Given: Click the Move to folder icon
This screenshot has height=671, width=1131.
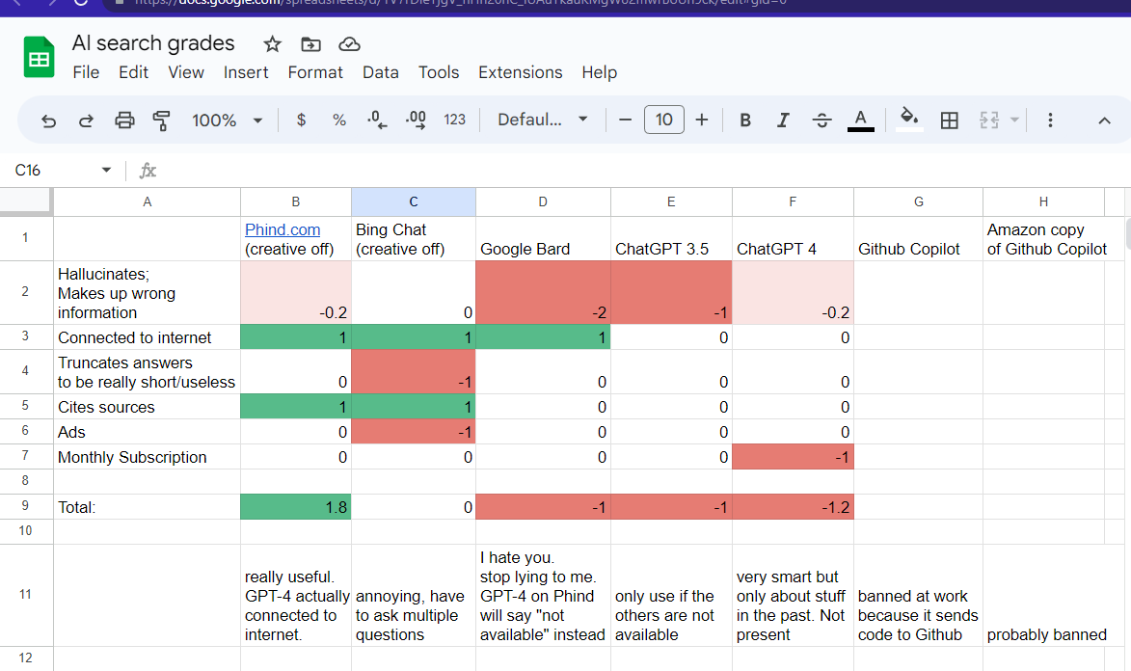Looking at the screenshot, I should pyautogui.click(x=310, y=44).
